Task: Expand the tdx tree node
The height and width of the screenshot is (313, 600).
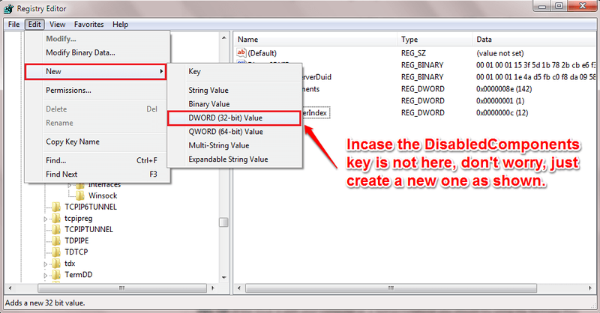Action: click(x=46, y=264)
